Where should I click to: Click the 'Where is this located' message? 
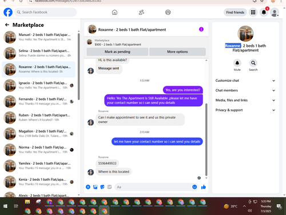(114, 172)
